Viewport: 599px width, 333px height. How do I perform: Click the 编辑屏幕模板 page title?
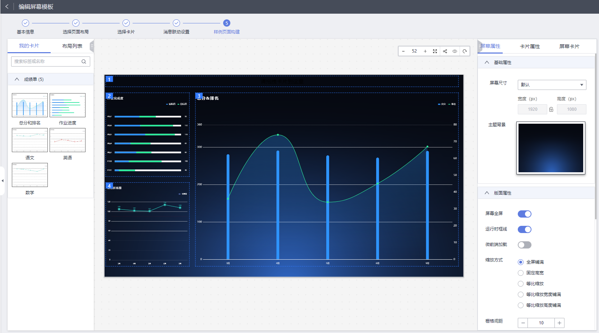pos(36,7)
